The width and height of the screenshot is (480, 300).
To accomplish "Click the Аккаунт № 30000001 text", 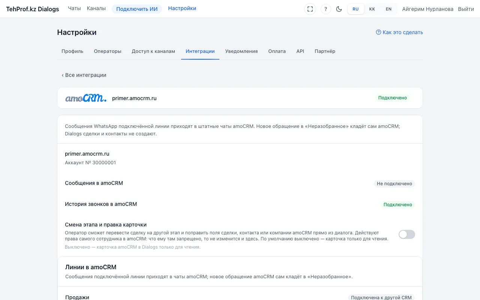I will [90, 163].
